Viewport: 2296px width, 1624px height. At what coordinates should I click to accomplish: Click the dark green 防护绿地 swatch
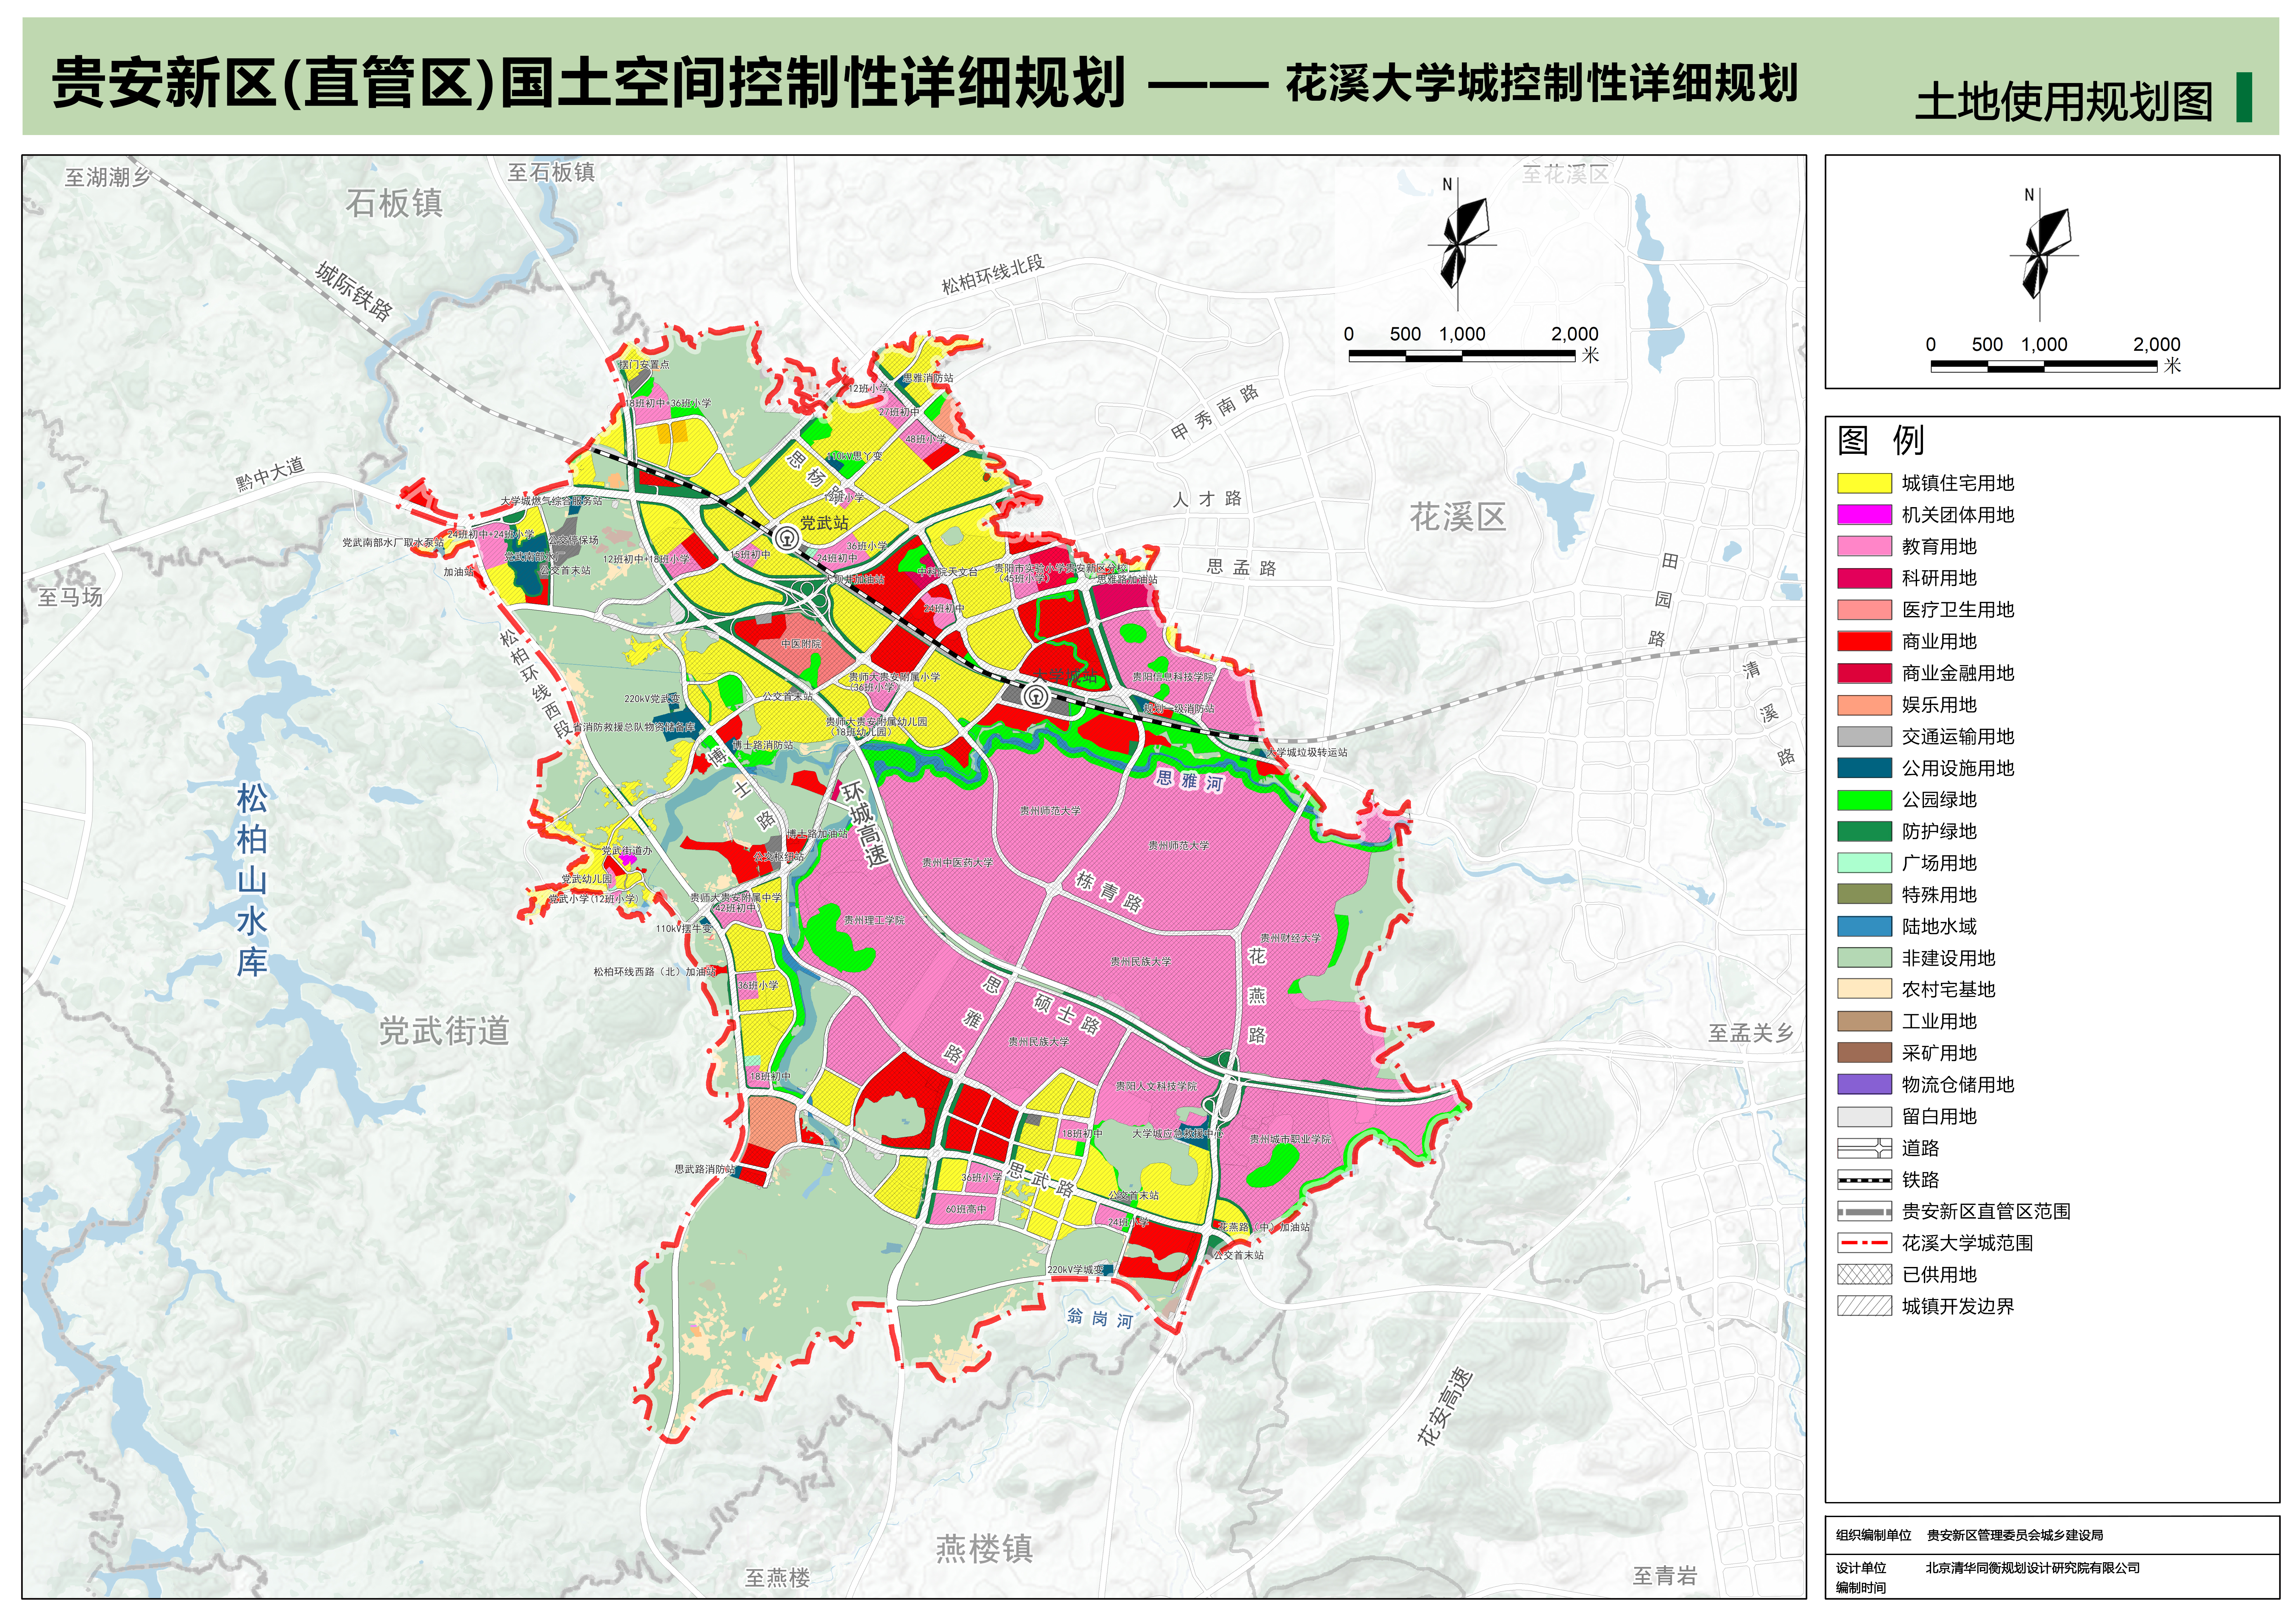tap(1864, 831)
